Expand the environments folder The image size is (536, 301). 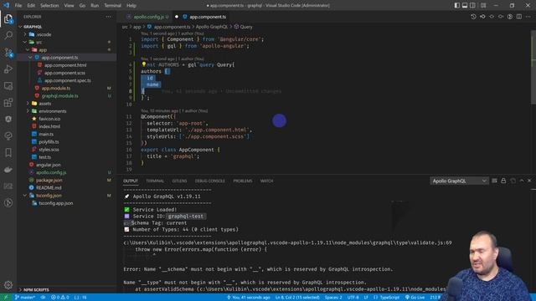tap(28, 111)
